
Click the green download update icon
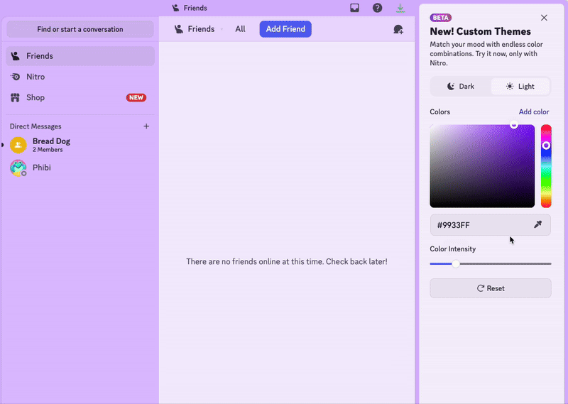click(400, 8)
